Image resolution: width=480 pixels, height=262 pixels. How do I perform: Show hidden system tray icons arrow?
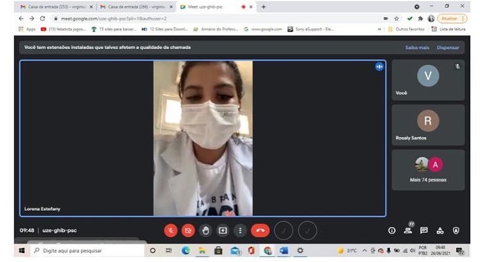click(365, 251)
